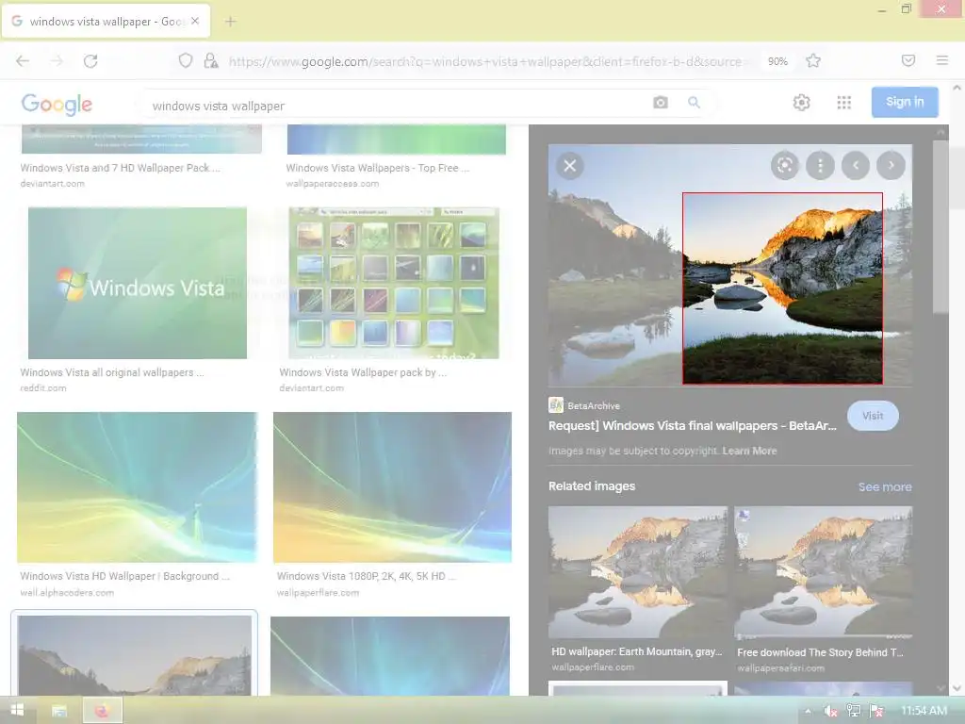Click the taskbar clock 11:54 AM

pyautogui.click(x=924, y=711)
